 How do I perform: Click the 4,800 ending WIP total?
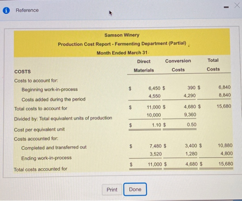[x=226, y=154]
